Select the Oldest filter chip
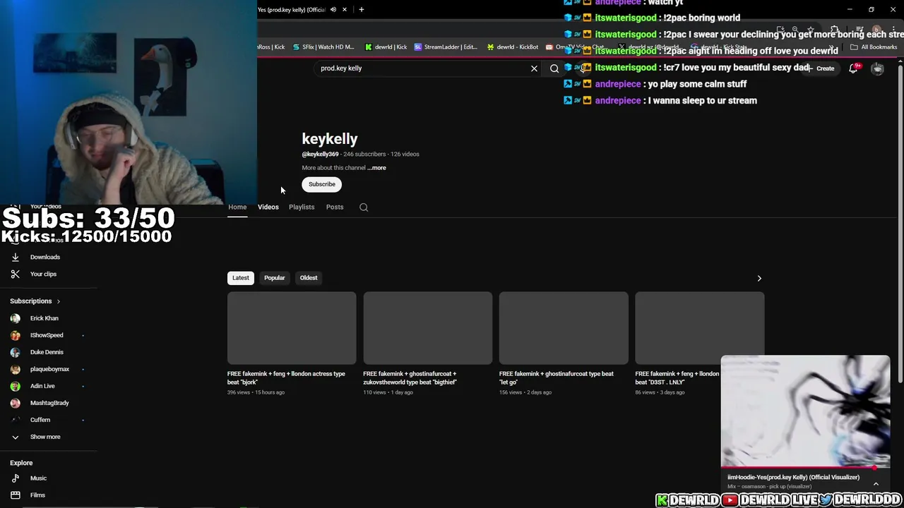 [309, 278]
